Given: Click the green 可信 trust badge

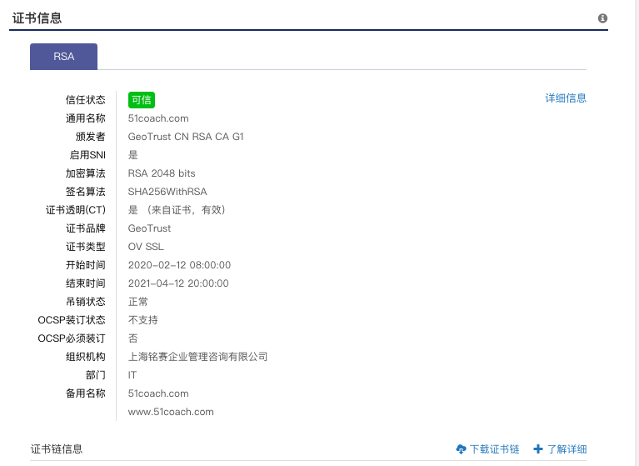Looking at the screenshot, I should pyautogui.click(x=142, y=100).
